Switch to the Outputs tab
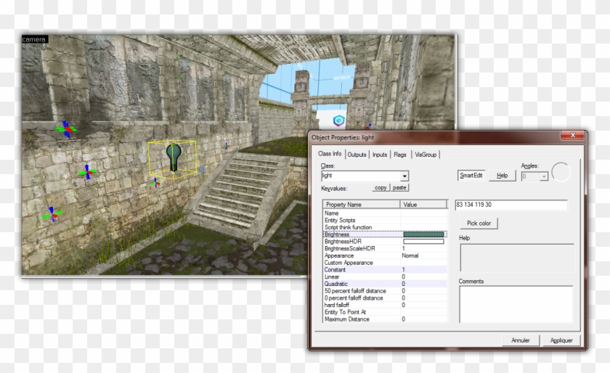 357,155
